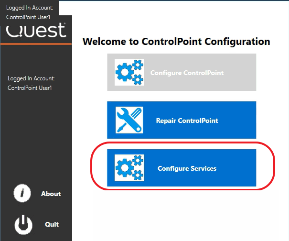This screenshot has height=241, width=289.
Task: Click the orange divider line under Quest logo
Action: pos(36,44)
